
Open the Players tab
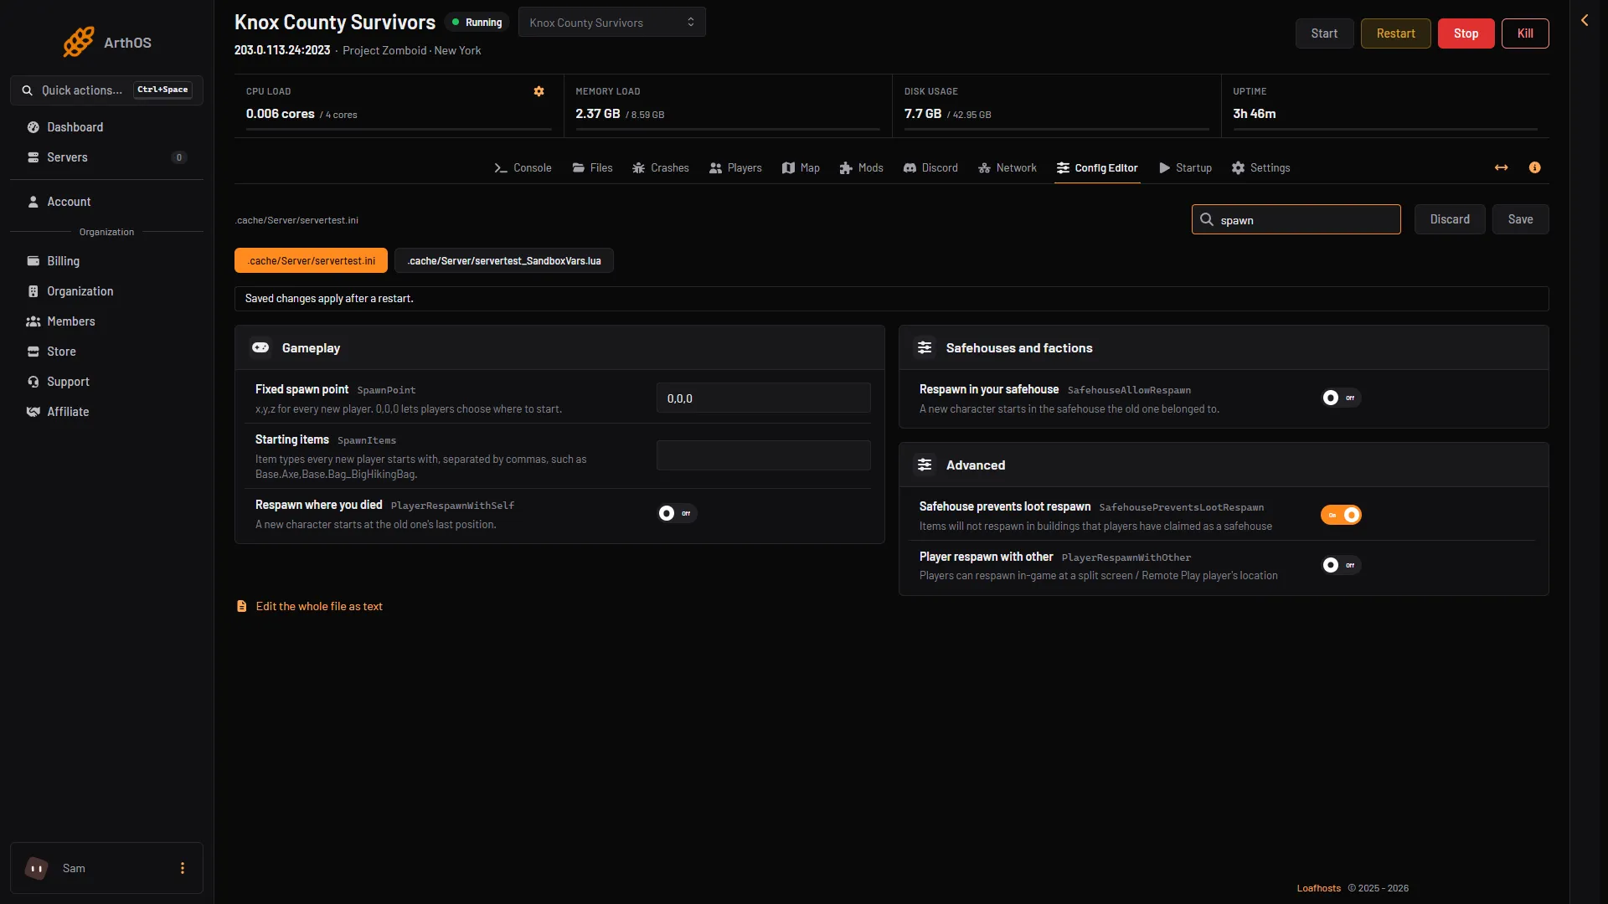[735, 167]
